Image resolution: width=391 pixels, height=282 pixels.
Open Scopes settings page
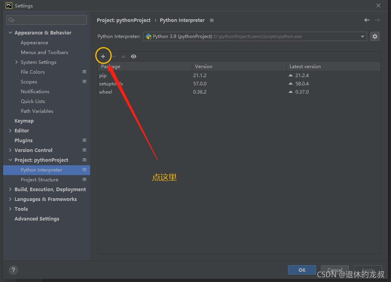point(29,82)
